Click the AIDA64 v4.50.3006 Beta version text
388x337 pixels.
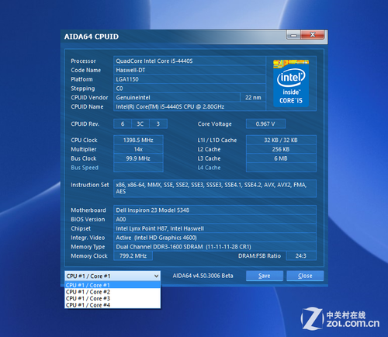pyautogui.click(x=203, y=276)
